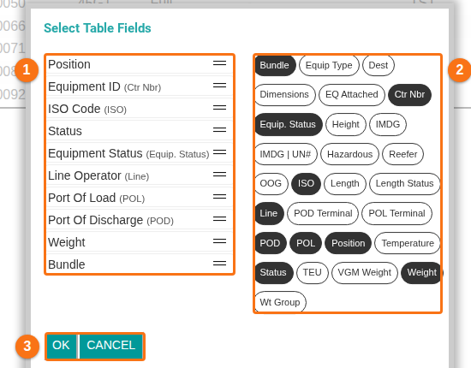Click the Weight list row label
This screenshot has height=368, width=471.
coord(67,242)
